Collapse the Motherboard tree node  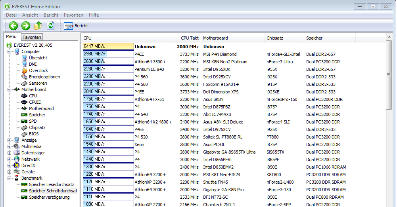[x=10, y=89]
